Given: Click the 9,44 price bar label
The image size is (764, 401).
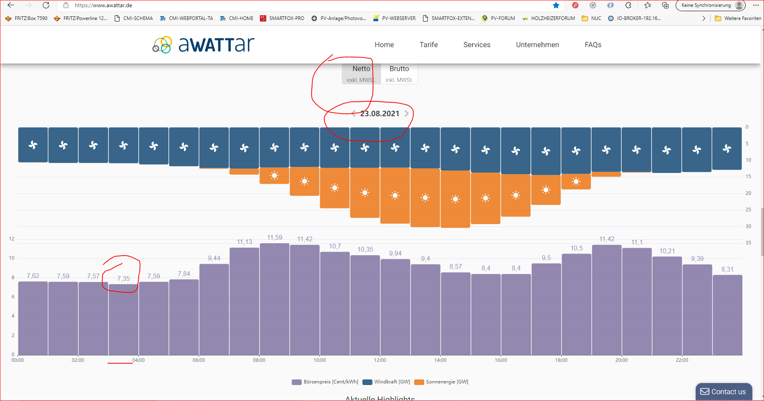Looking at the screenshot, I should (x=214, y=258).
